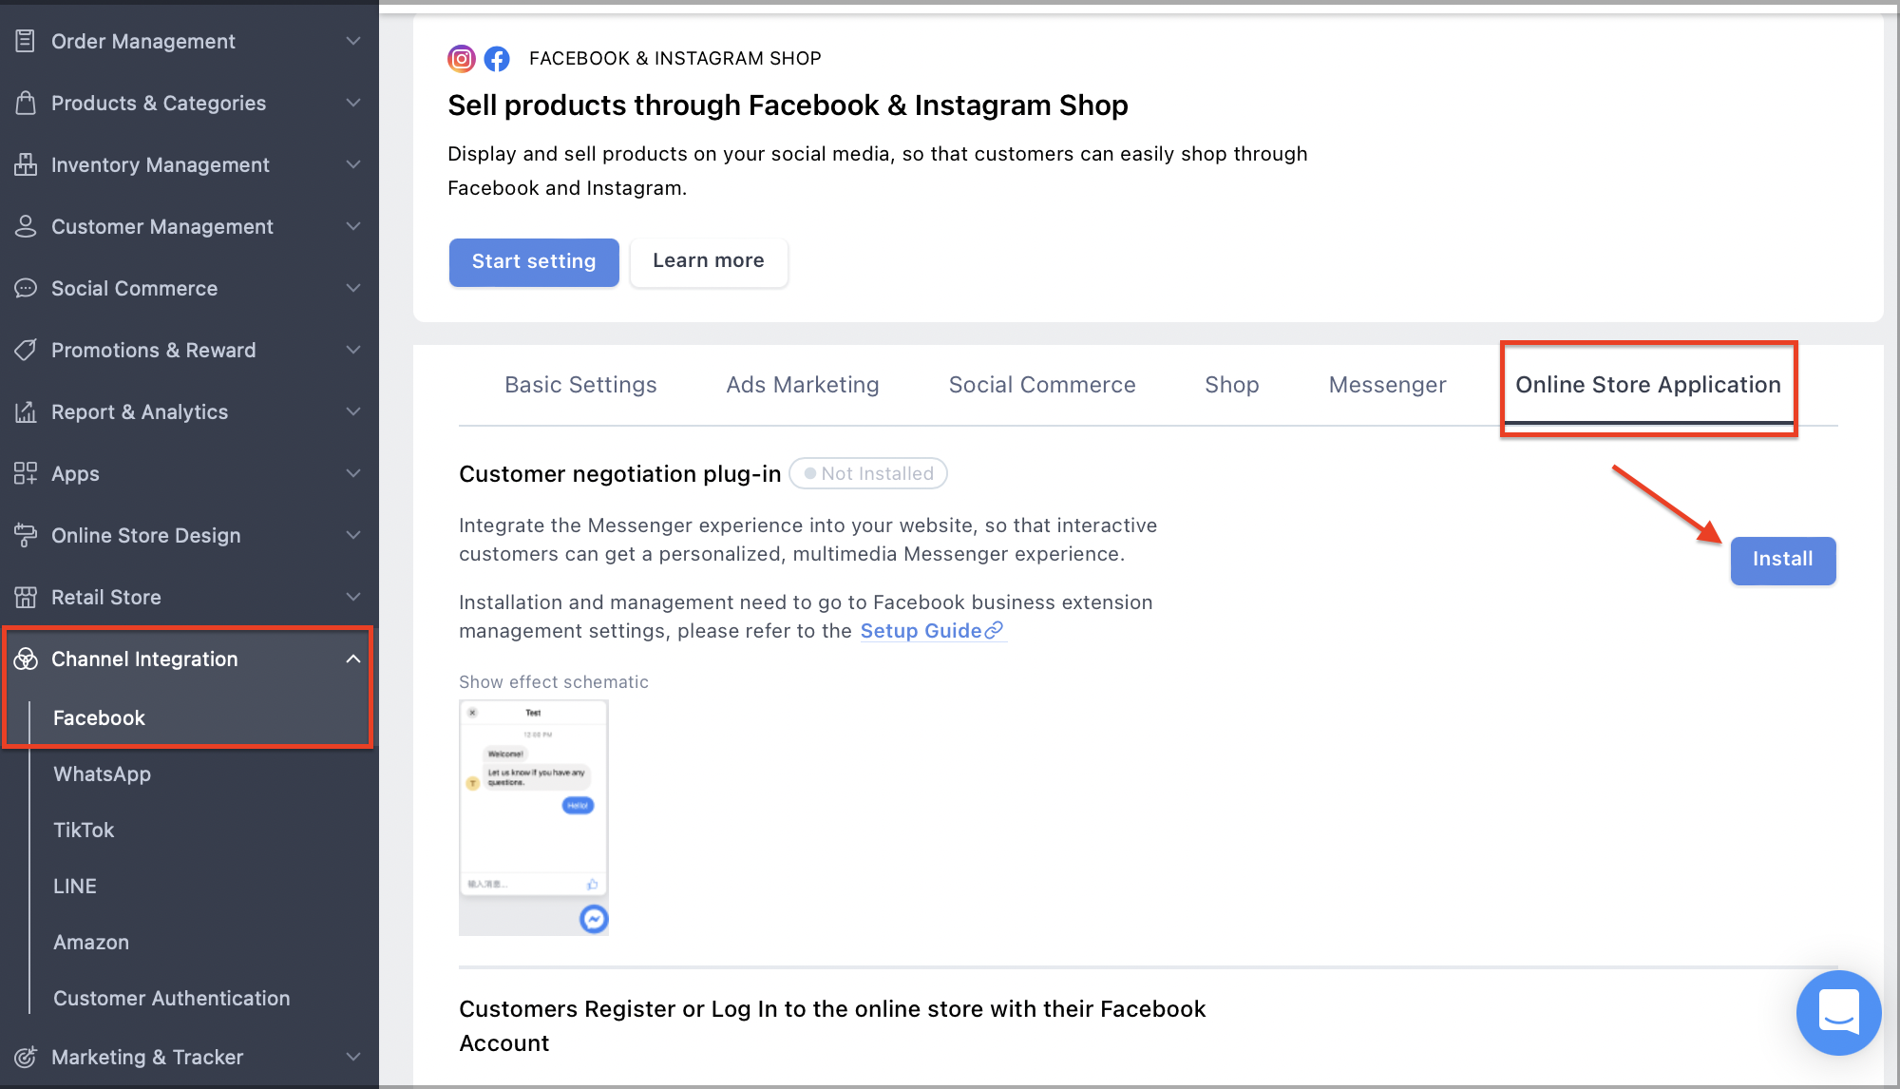The width and height of the screenshot is (1900, 1089).
Task: Click the Customer Management person icon
Action: 26,226
